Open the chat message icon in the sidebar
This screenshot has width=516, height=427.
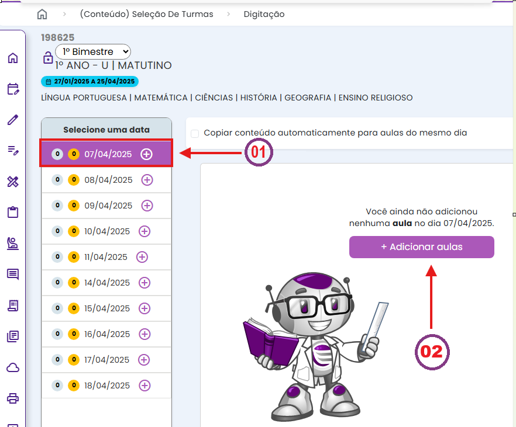pyautogui.click(x=13, y=274)
